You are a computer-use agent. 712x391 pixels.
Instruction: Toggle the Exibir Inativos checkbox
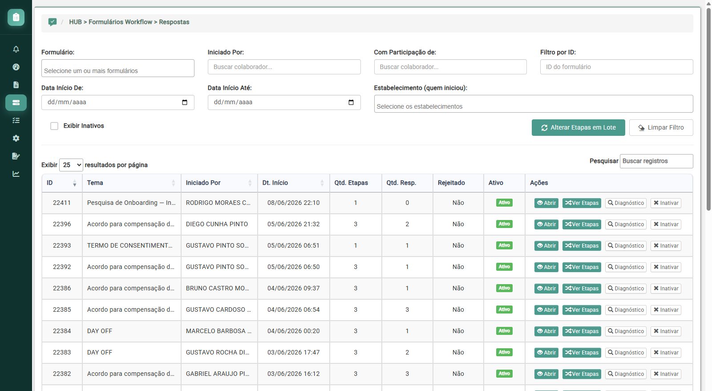[x=54, y=126]
